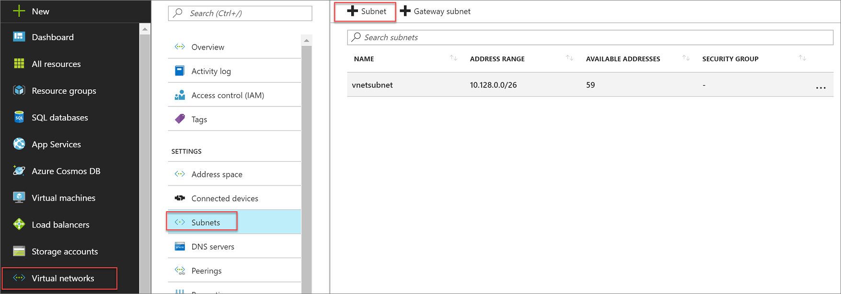The height and width of the screenshot is (294, 841).
Task: Open the Connected devices icon
Action: pos(180,198)
